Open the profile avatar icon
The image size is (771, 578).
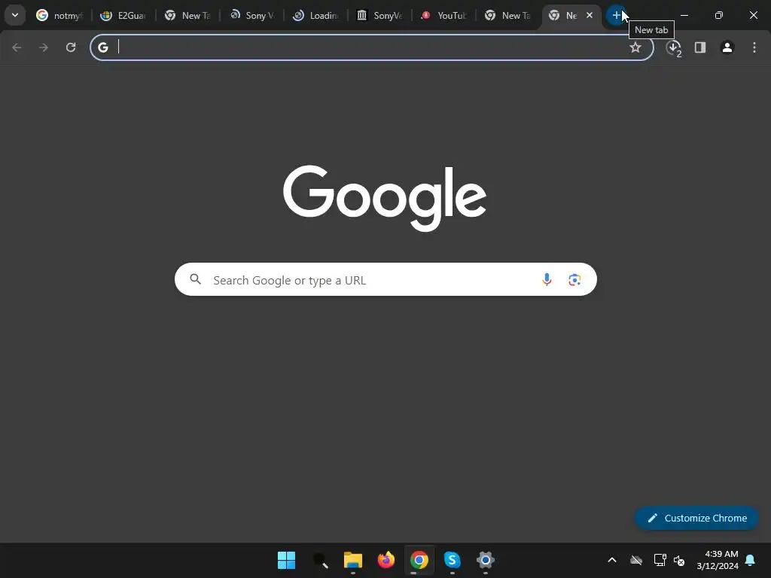pyautogui.click(x=727, y=47)
